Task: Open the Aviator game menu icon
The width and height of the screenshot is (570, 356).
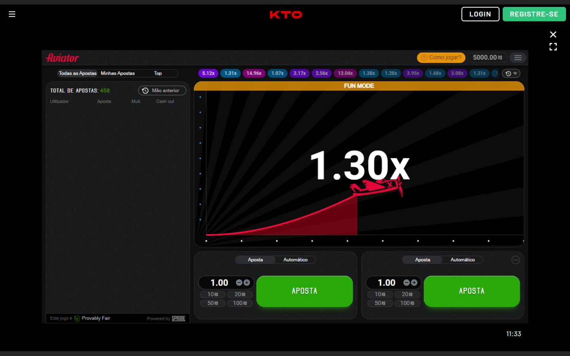Action: point(518,58)
